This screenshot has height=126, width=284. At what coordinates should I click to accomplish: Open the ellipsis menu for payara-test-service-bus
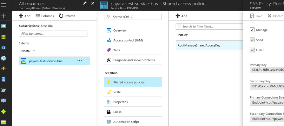[x=79, y=61]
